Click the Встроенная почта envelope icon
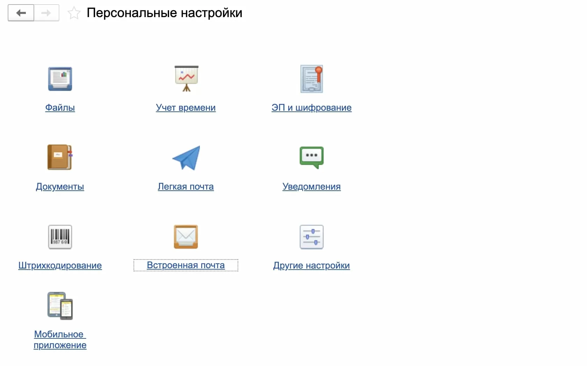587x366 pixels. click(186, 237)
